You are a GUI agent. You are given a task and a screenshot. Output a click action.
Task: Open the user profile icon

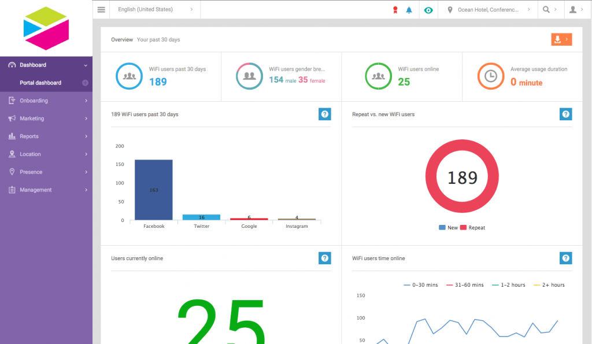tap(573, 9)
